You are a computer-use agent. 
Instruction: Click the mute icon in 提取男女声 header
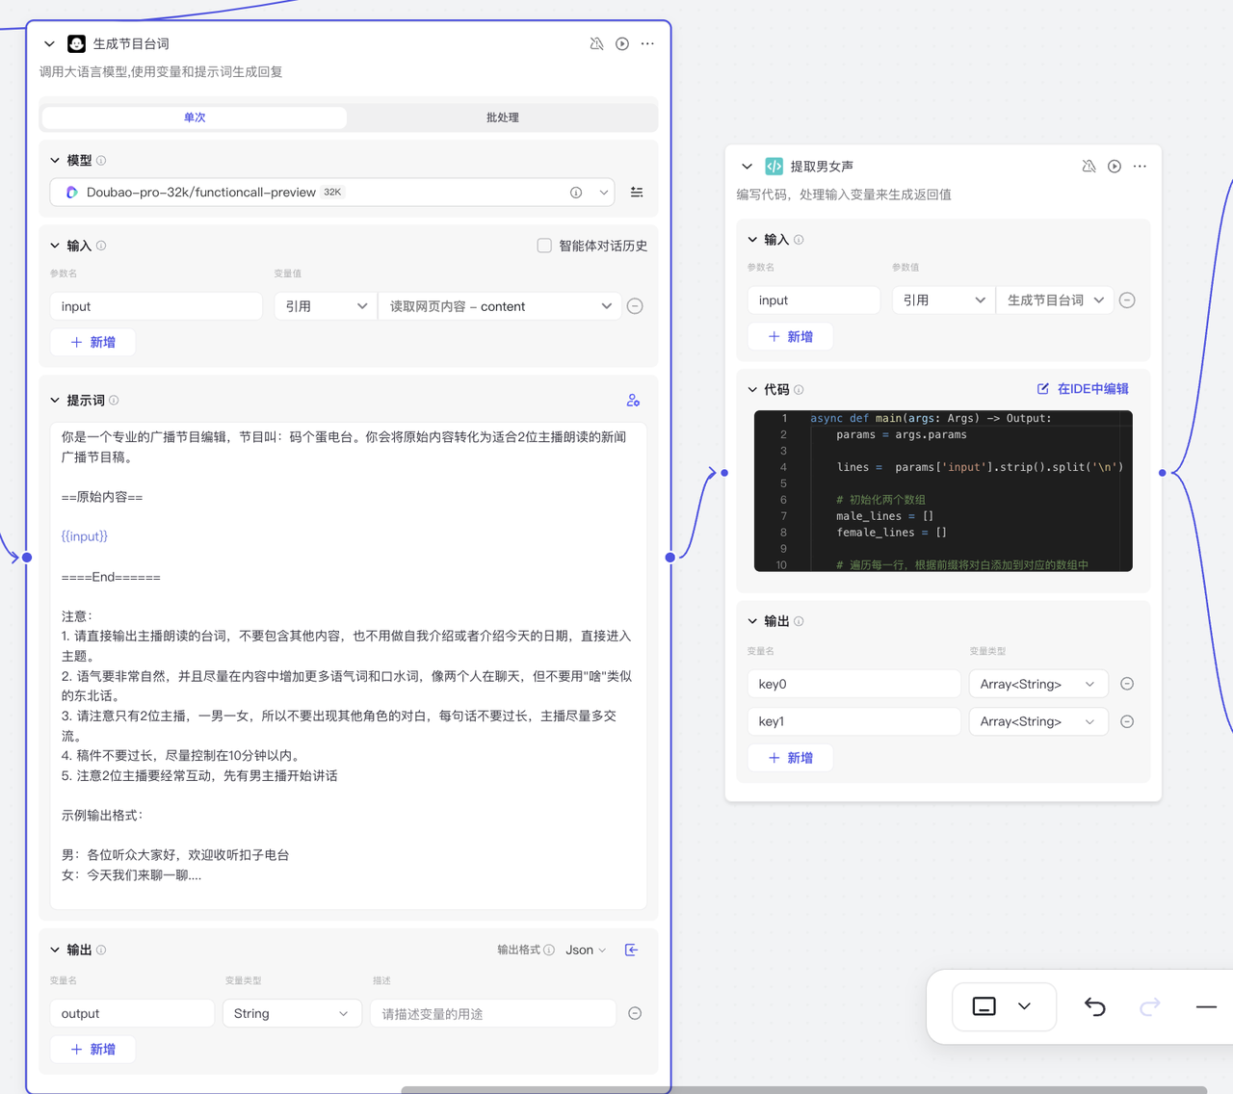click(1089, 166)
